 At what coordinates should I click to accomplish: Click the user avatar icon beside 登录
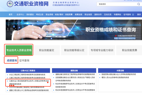(x=133, y=15)
